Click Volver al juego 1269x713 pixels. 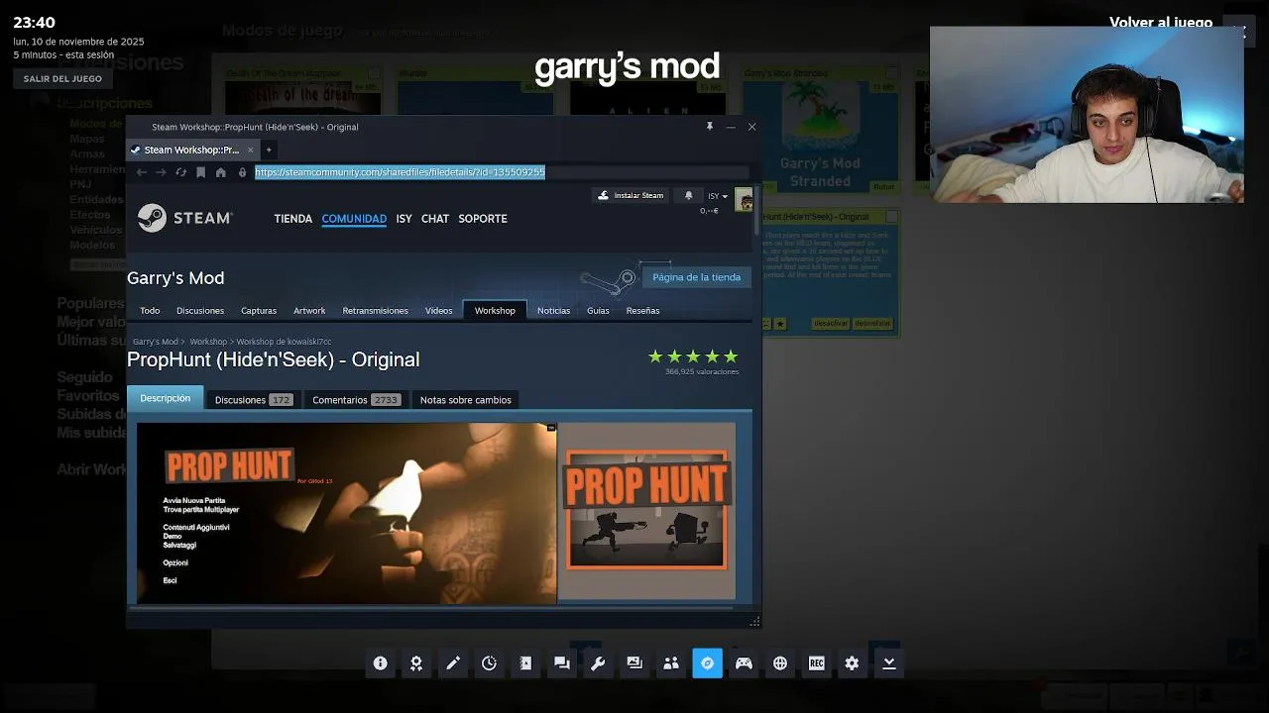click(1161, 23)
